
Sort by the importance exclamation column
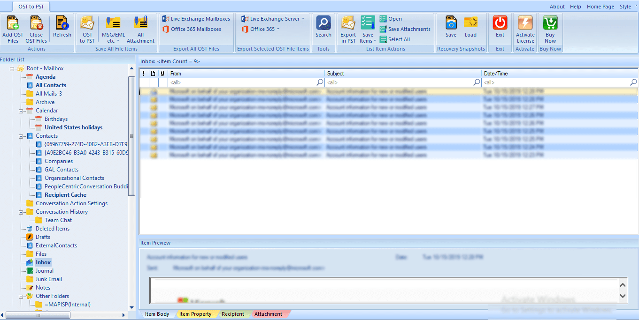144,74
